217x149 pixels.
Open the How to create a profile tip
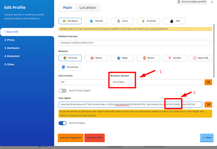[x=192, y=2]
